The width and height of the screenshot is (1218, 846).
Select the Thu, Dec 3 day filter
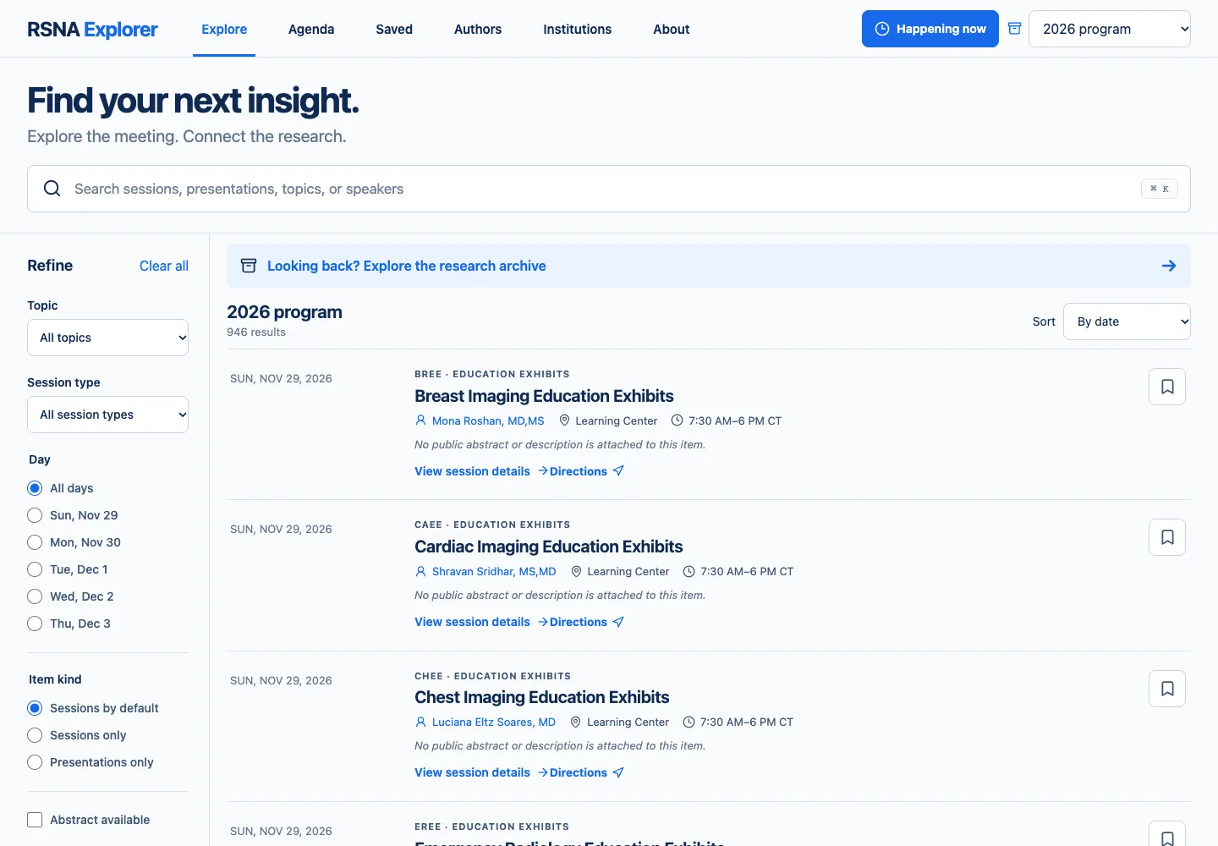pos(35,624)
